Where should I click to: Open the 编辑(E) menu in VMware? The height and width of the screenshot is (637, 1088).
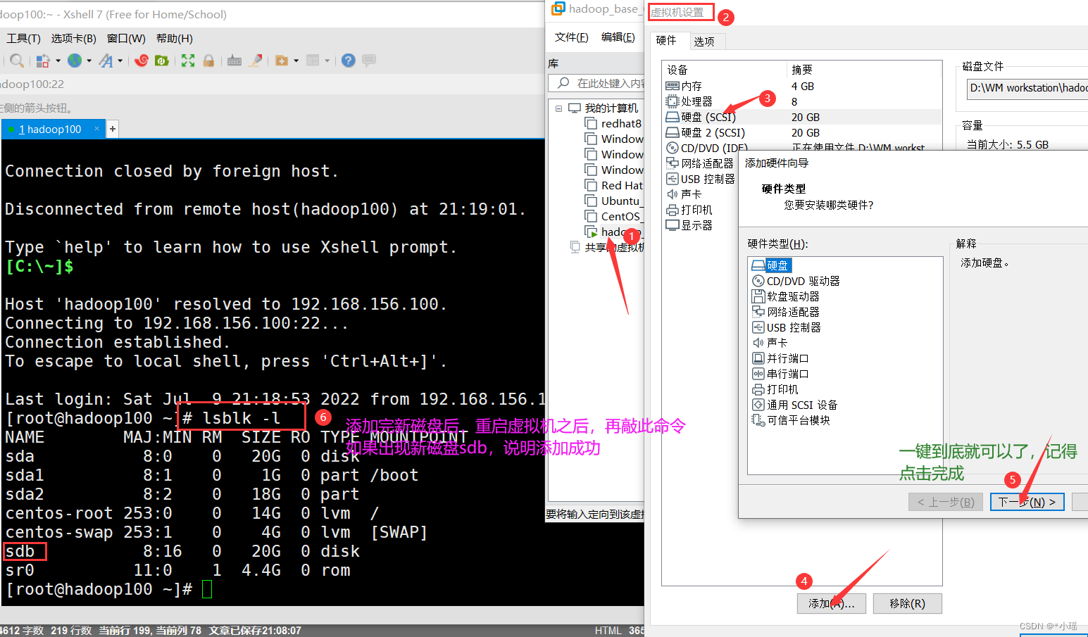[618, 37]
